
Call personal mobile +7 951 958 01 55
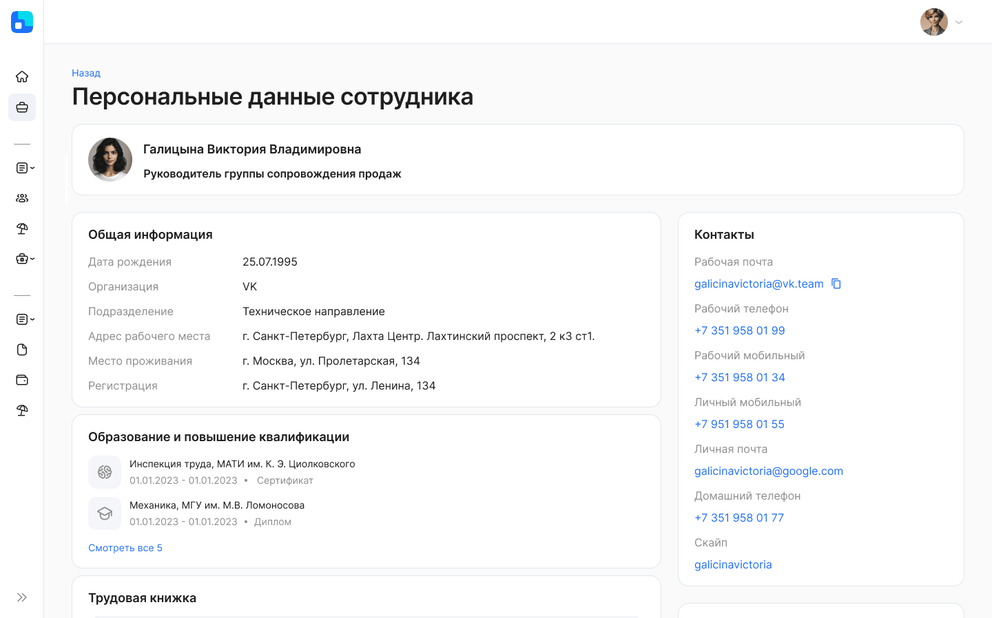tap(740, 424)
